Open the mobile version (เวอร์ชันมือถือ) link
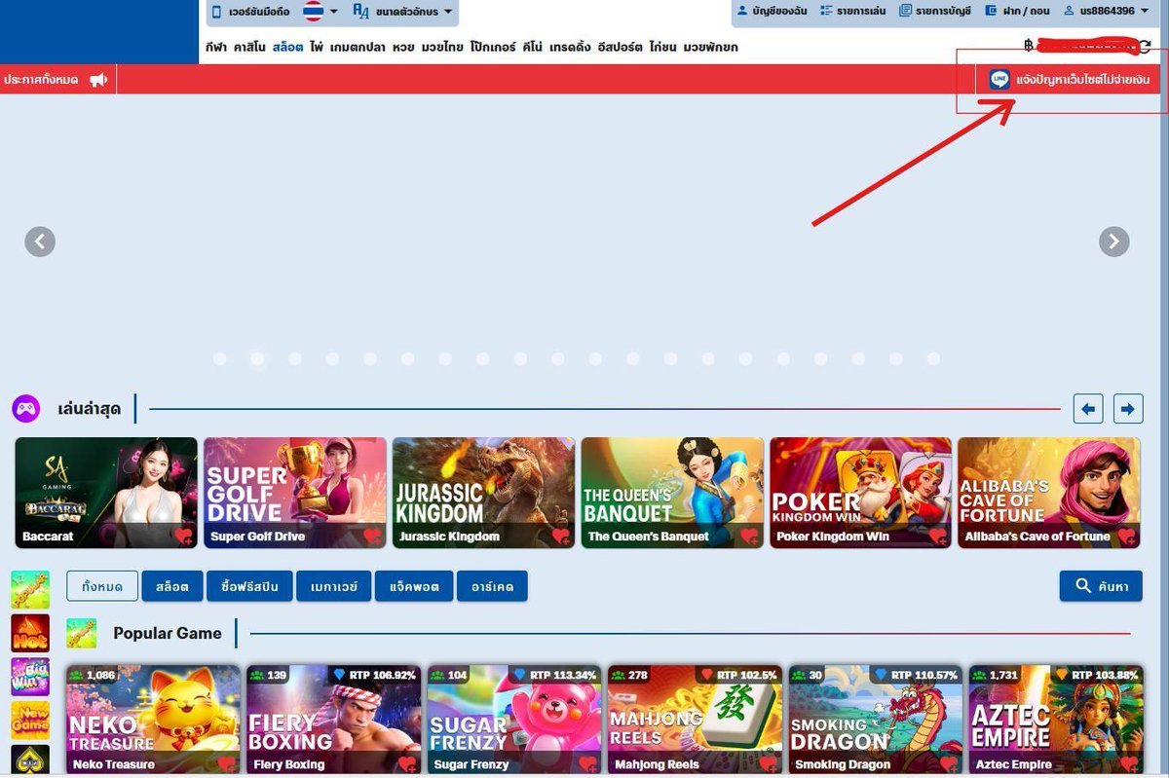 point(251,12)
